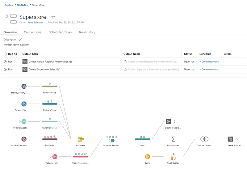This screenshot has width=247, height=169.
Task: Select the Orders_East input step icon
Action: (24, 104)
